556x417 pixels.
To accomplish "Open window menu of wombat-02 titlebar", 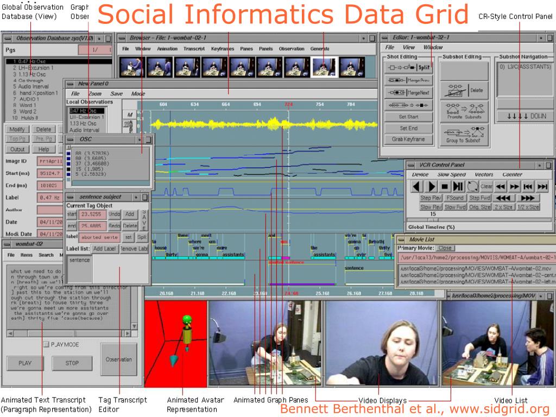I will coord(8,244).
